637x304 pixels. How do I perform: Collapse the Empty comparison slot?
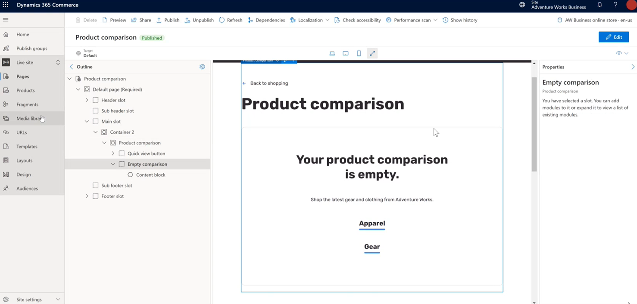tap(113, 164)
